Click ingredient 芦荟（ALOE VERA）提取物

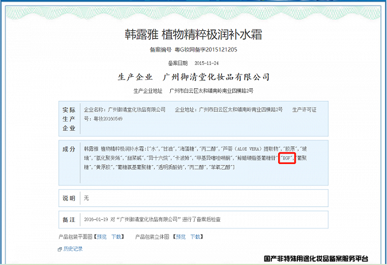click(250, 149)
